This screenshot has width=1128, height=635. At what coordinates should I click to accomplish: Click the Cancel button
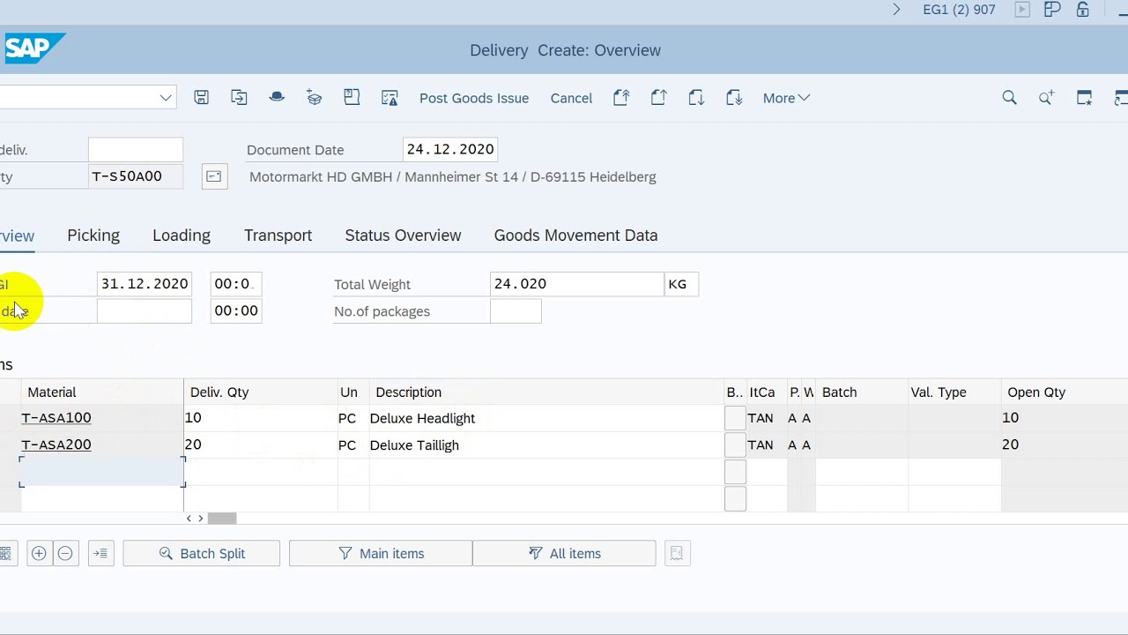tap(571, 98)
